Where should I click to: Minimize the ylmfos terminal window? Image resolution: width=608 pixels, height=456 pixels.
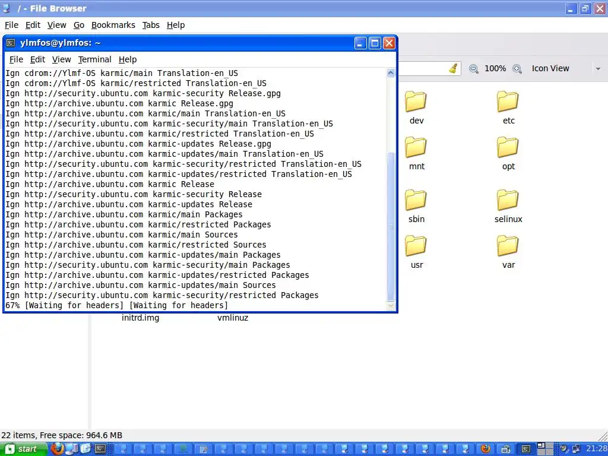click(360, 43)
